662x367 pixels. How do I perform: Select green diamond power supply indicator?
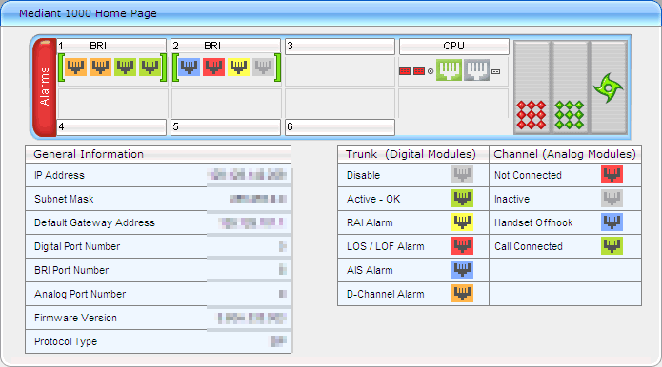(569, 115)
